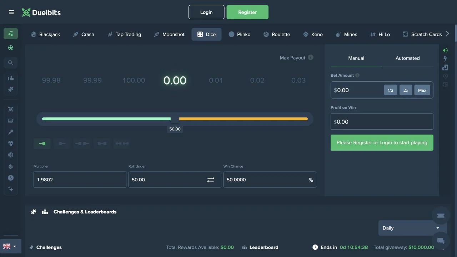Screen dimensions: 457x257
Task: Switch to the Automated betting tab
Action: coord(408,58)
